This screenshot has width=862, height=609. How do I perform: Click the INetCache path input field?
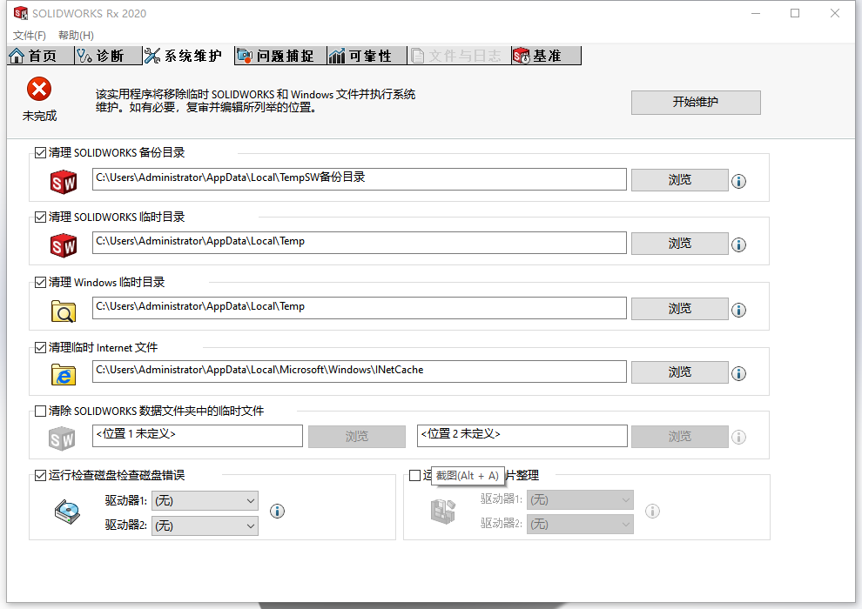click(x=359, y=371)
